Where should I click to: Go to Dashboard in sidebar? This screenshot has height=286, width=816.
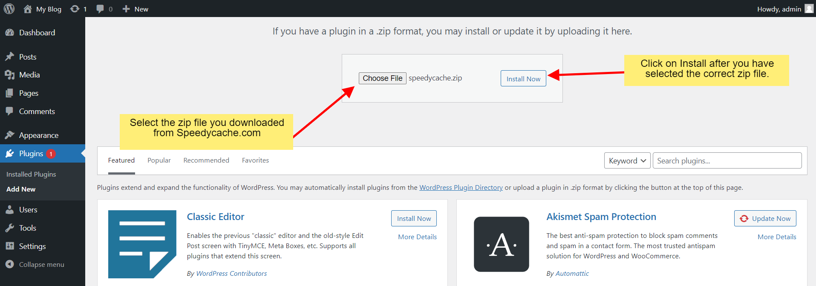click(43, 32)
